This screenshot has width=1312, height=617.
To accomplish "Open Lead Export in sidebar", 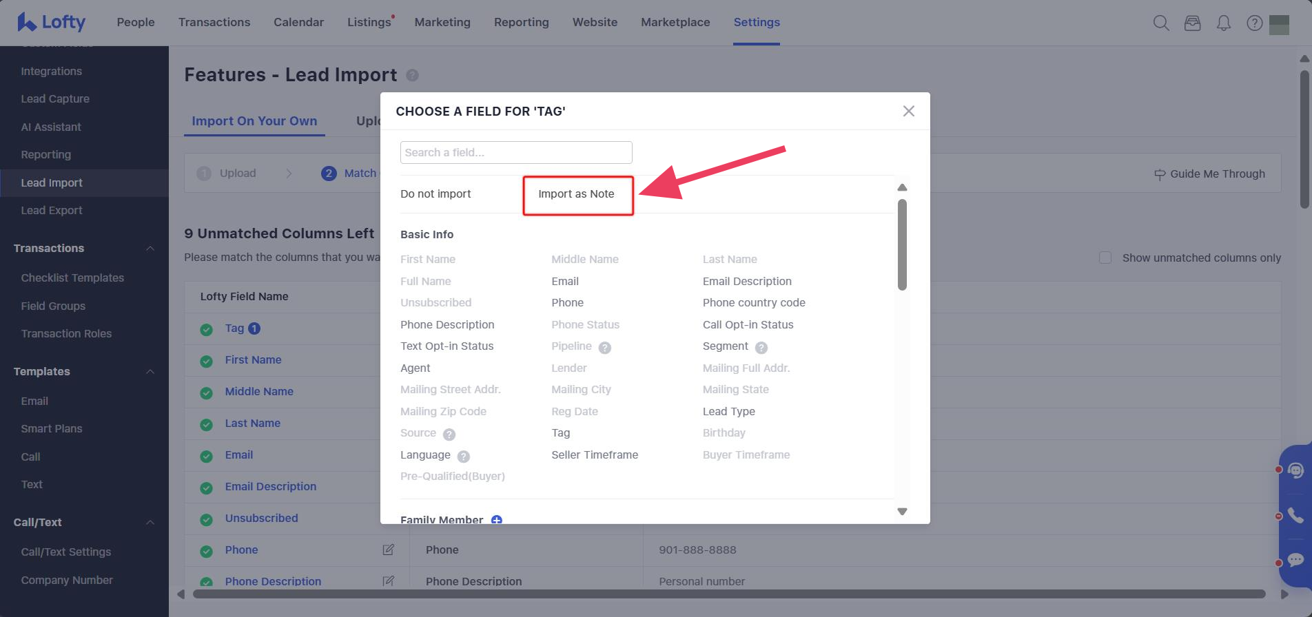I will [x=52, y=211].
